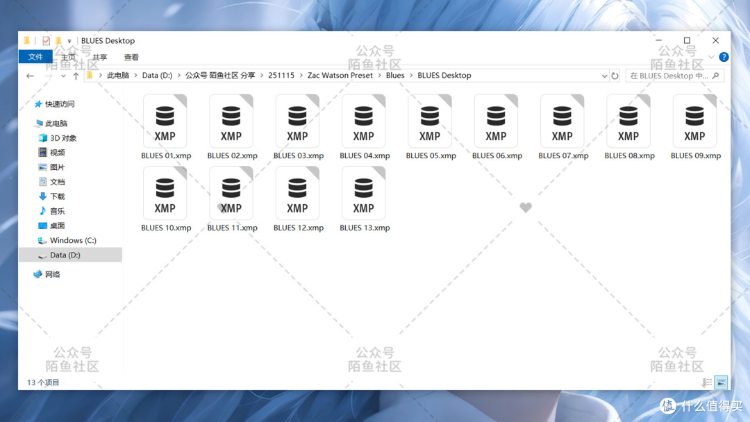Navigate to 251115 breadcrumb folder
750x422 pixels.
tap(281, 76)
